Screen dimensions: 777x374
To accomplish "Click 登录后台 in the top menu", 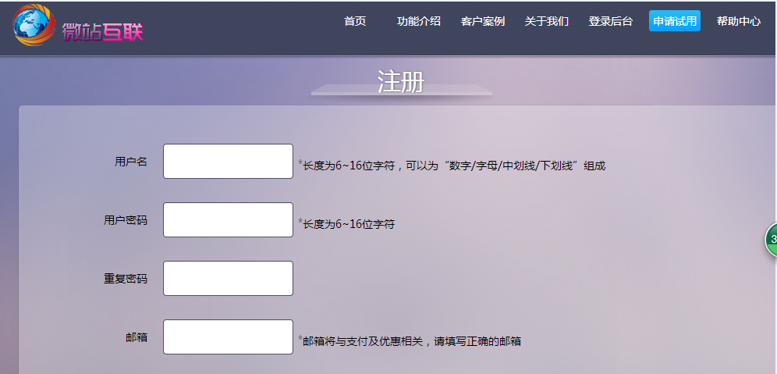I will click(x=611, y=21).
